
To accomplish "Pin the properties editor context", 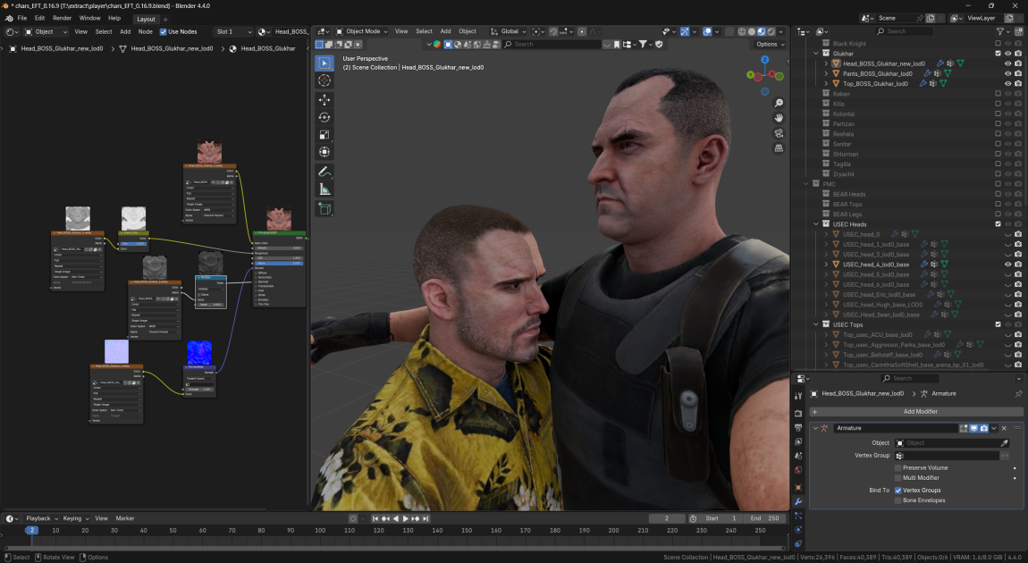I will pos(1018,394).
